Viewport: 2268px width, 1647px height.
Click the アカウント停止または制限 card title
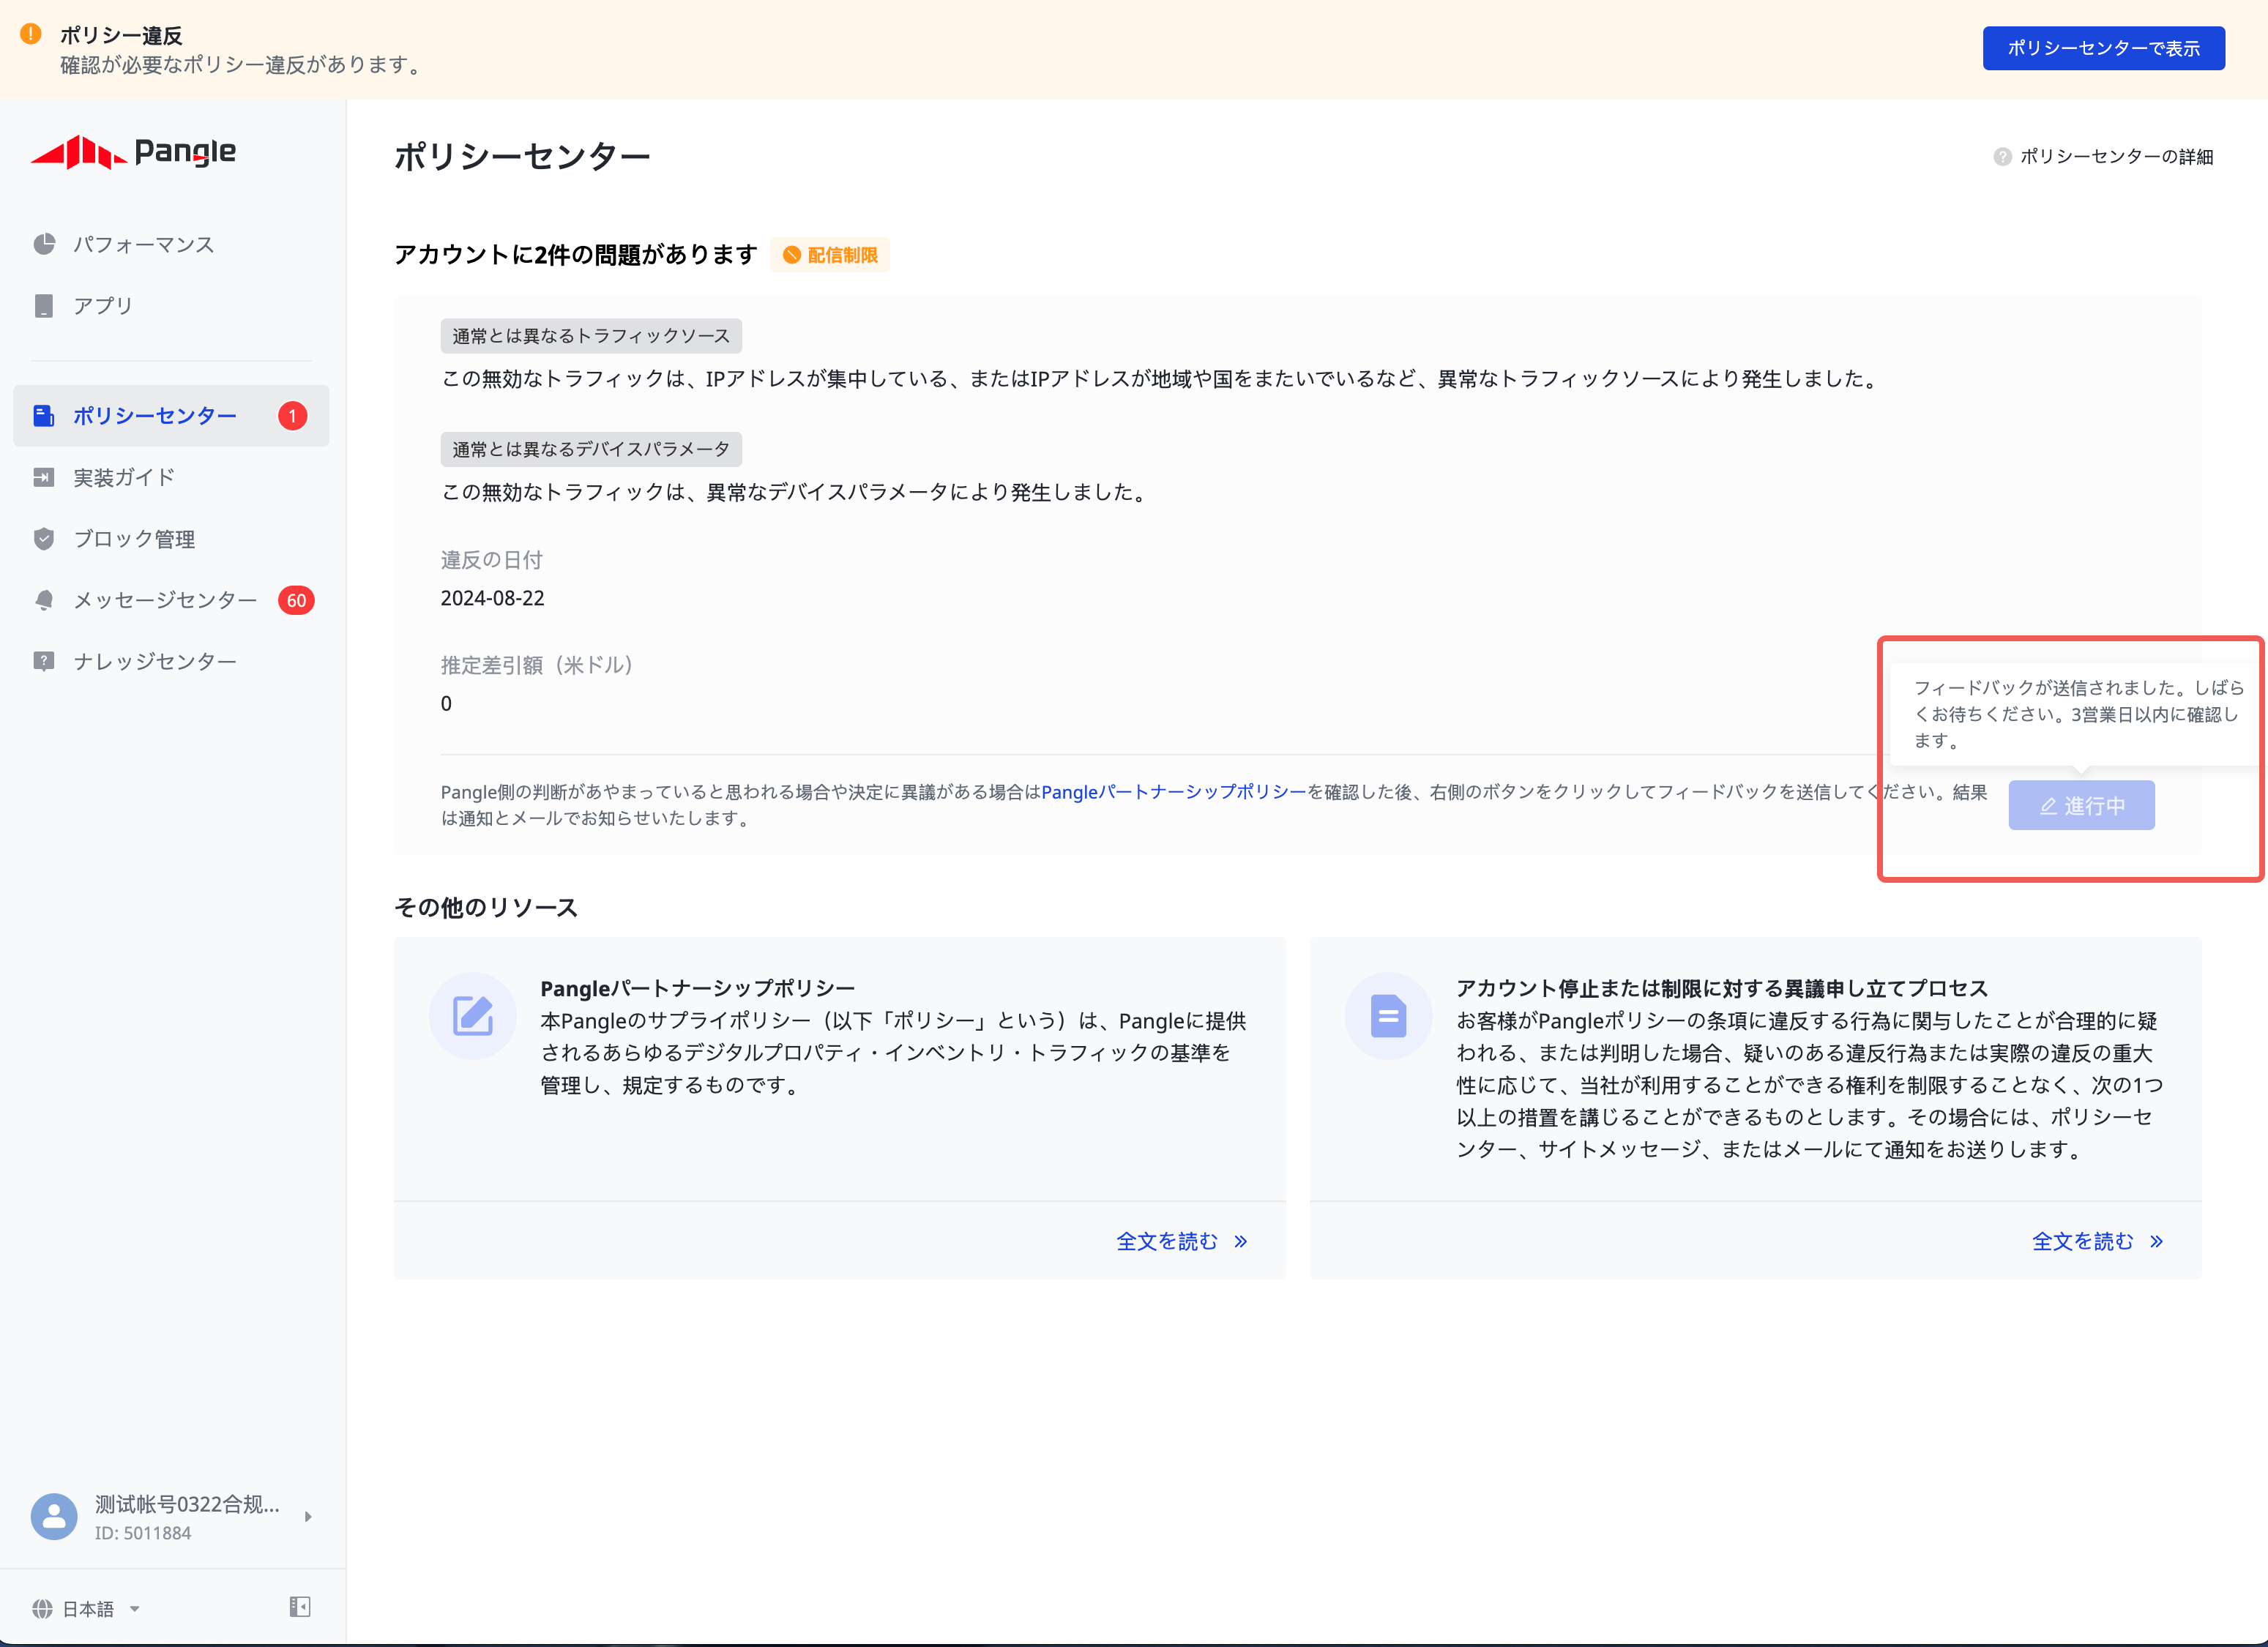pos(1722,988)
